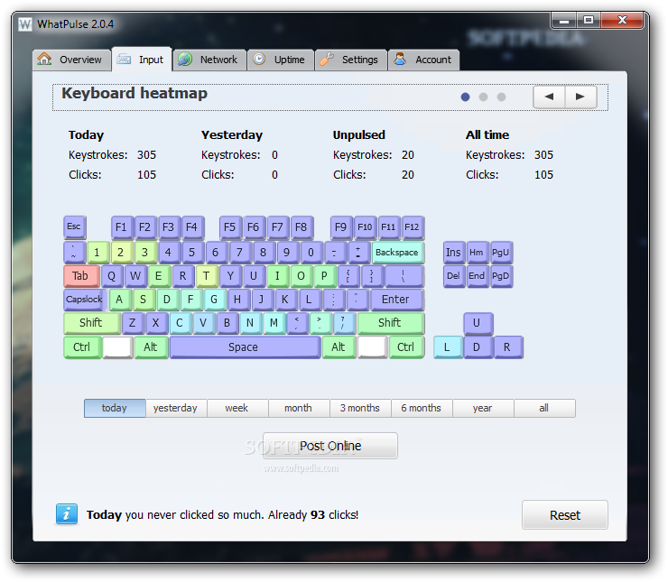Viewport: 668px width, 582px height.
Task: Click the Keyboard heatmap heading
Action: click(x=135, y=93)
